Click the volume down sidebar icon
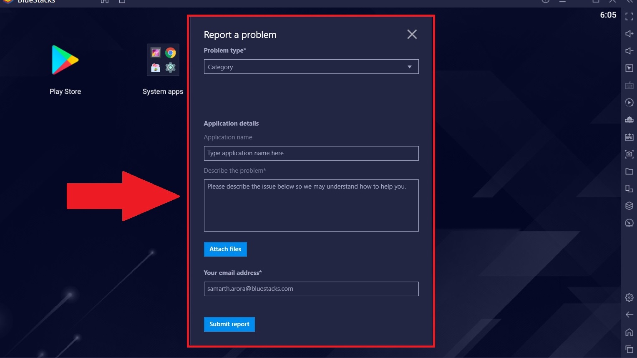The height and width of the screenshot is (358, 637). coord(629,51)
